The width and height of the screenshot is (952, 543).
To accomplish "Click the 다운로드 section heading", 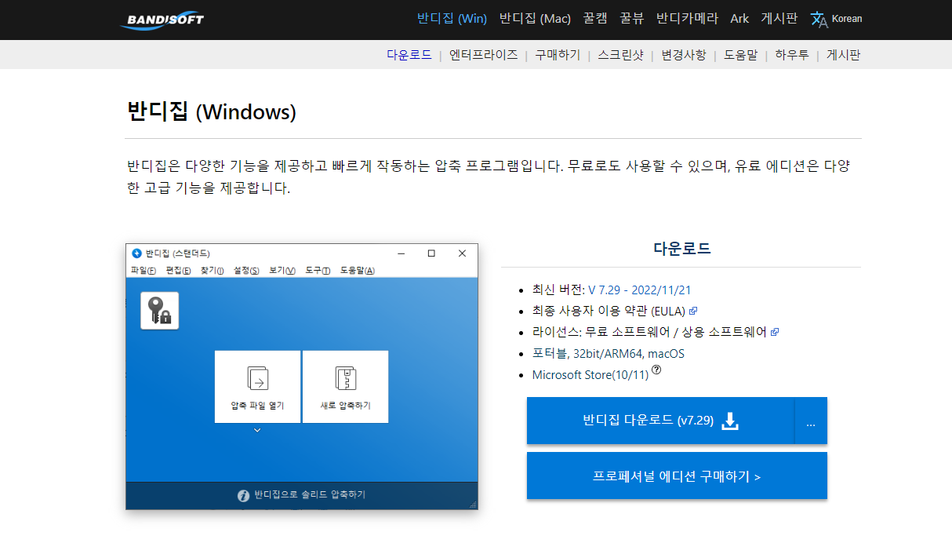I will (x=681, y=249).
